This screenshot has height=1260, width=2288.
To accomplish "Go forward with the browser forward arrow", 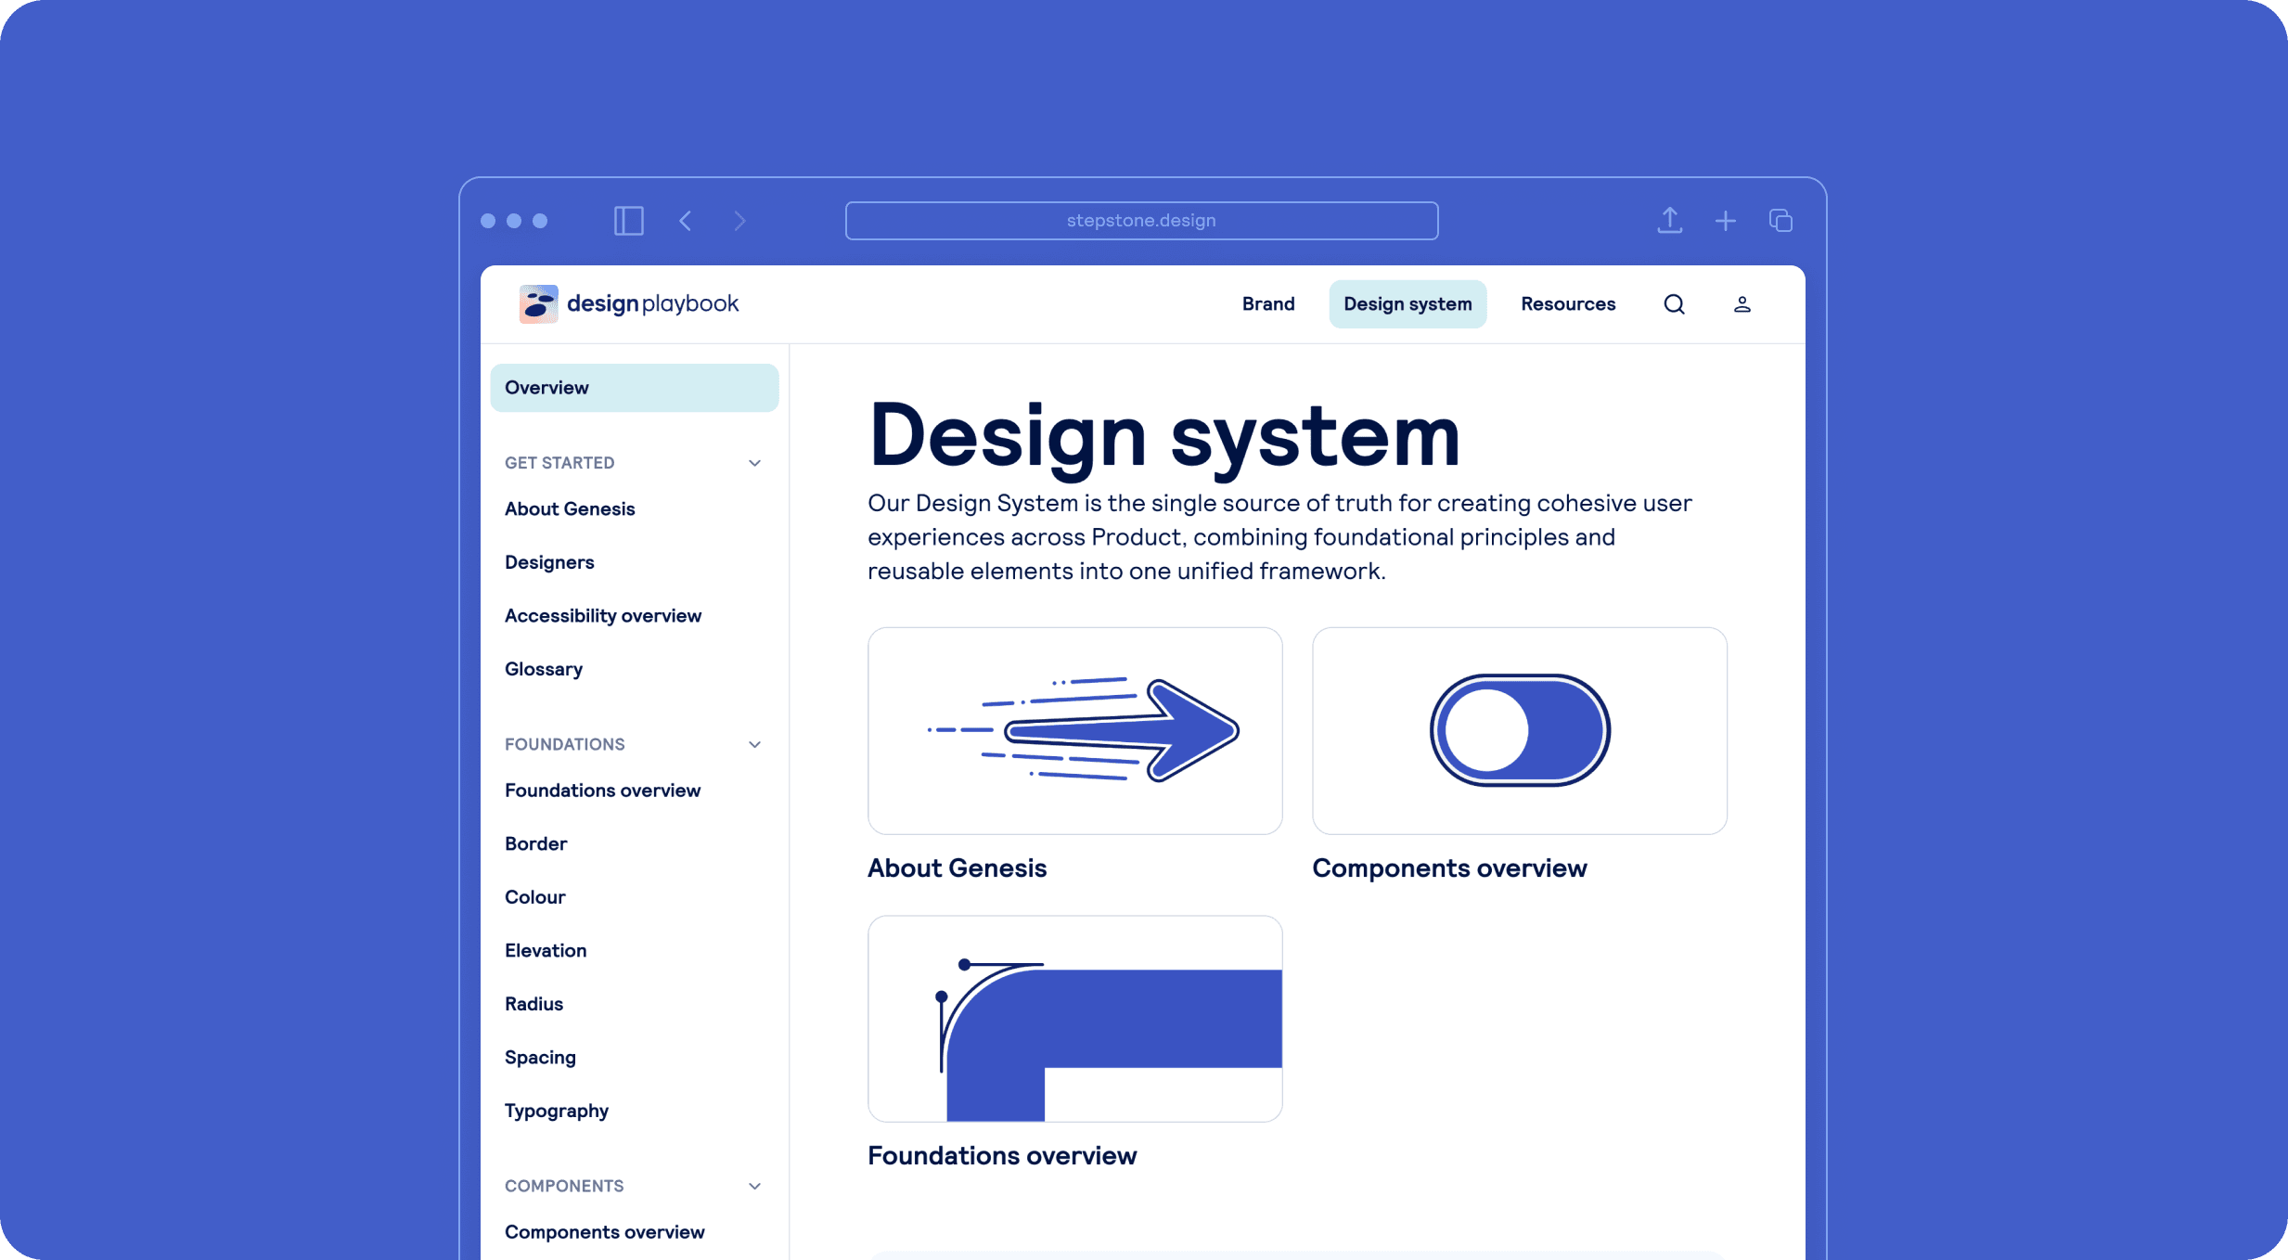I will (x=739, y=221).
